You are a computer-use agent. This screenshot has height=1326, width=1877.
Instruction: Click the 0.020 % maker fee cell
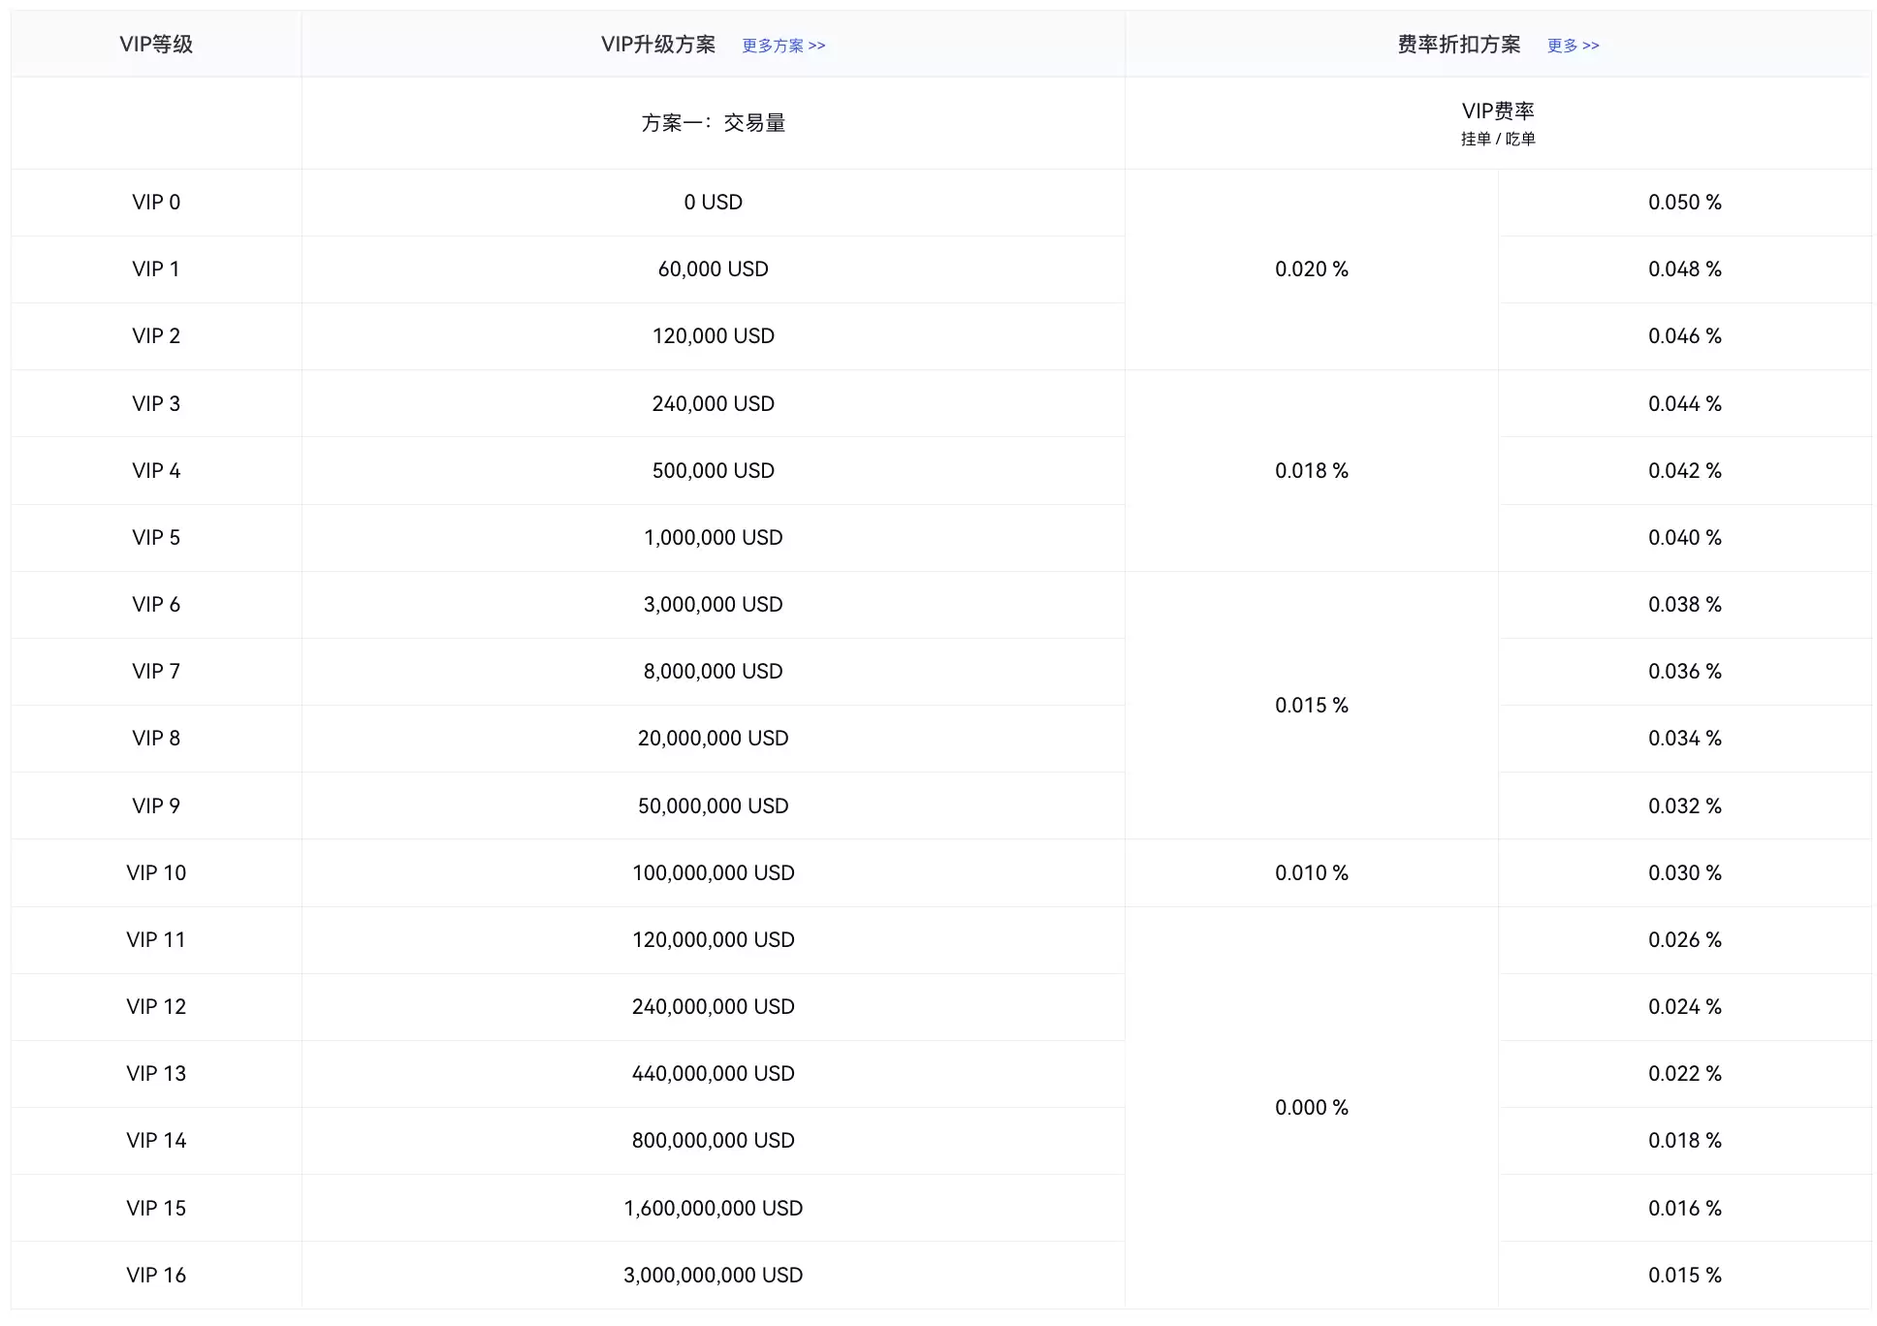[x=1311, y=269]
